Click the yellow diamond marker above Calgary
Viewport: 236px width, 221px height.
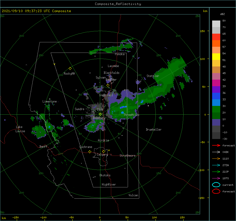point(104,151)
